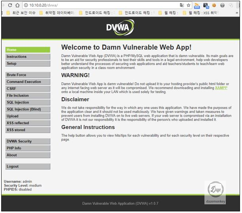Reload the page with the refresh icon
The height and width of the screenshot is (213, 242).
(10, 5)
